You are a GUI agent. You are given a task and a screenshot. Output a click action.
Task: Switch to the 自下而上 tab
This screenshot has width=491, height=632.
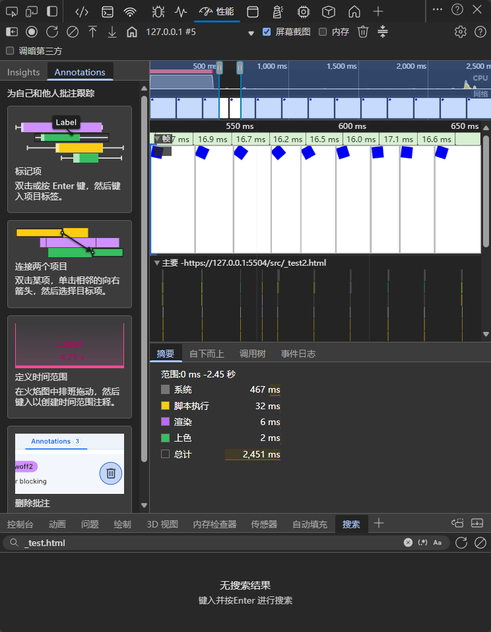tap(207, 354)
